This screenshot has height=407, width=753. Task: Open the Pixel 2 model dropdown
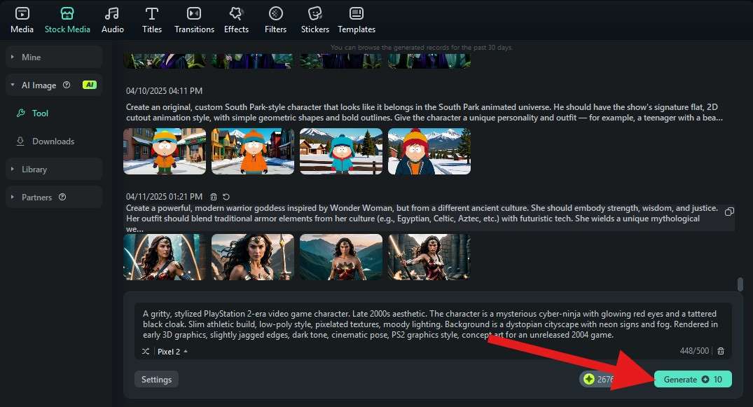point(172,352)
